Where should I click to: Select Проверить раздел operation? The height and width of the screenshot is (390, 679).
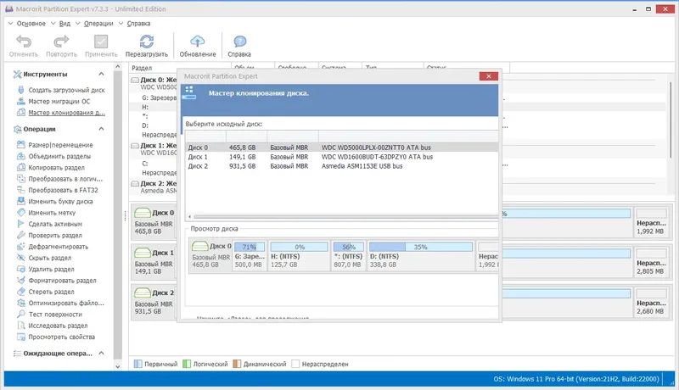point(55,235)
